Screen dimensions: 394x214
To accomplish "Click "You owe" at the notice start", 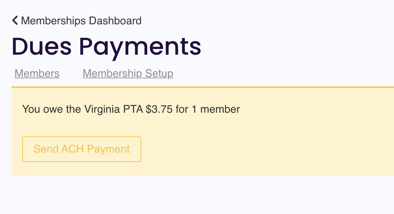I will point(43,109).
